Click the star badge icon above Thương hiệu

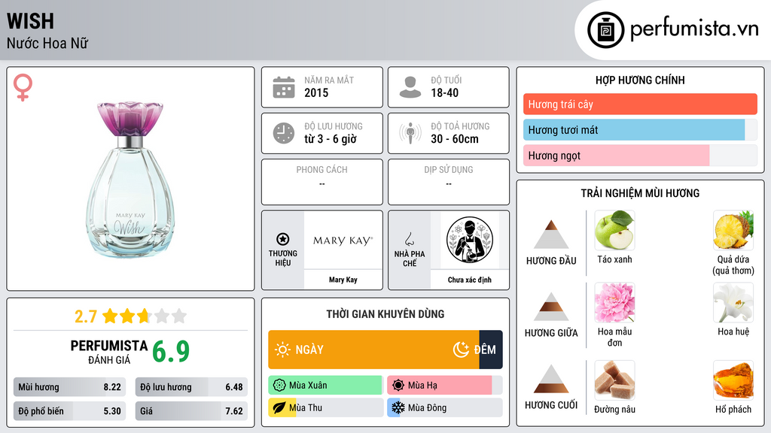pos(283,239)
